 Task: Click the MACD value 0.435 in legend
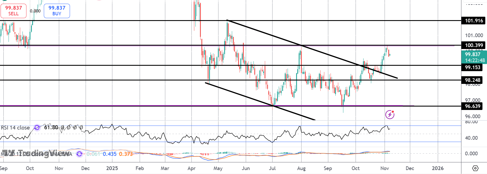coord(110,154)
